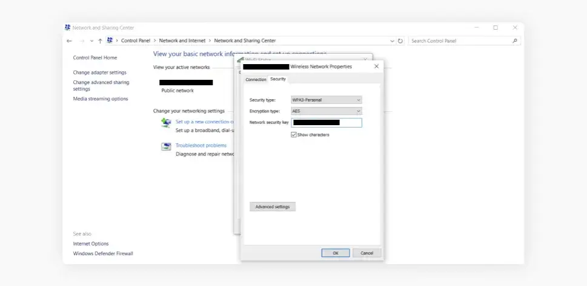
Task: Open Control Panel Home
Action: 95,57
